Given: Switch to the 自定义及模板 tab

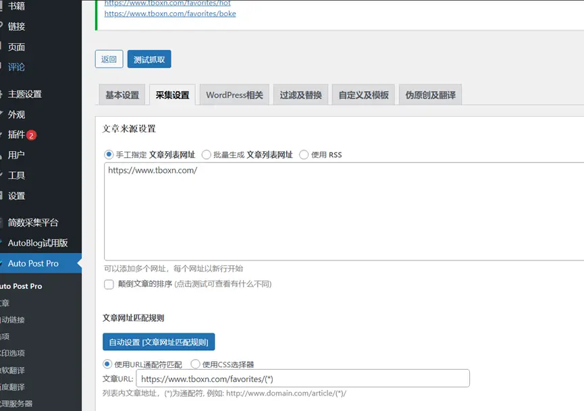Looking at the screenshot, I should pos(363,95).
